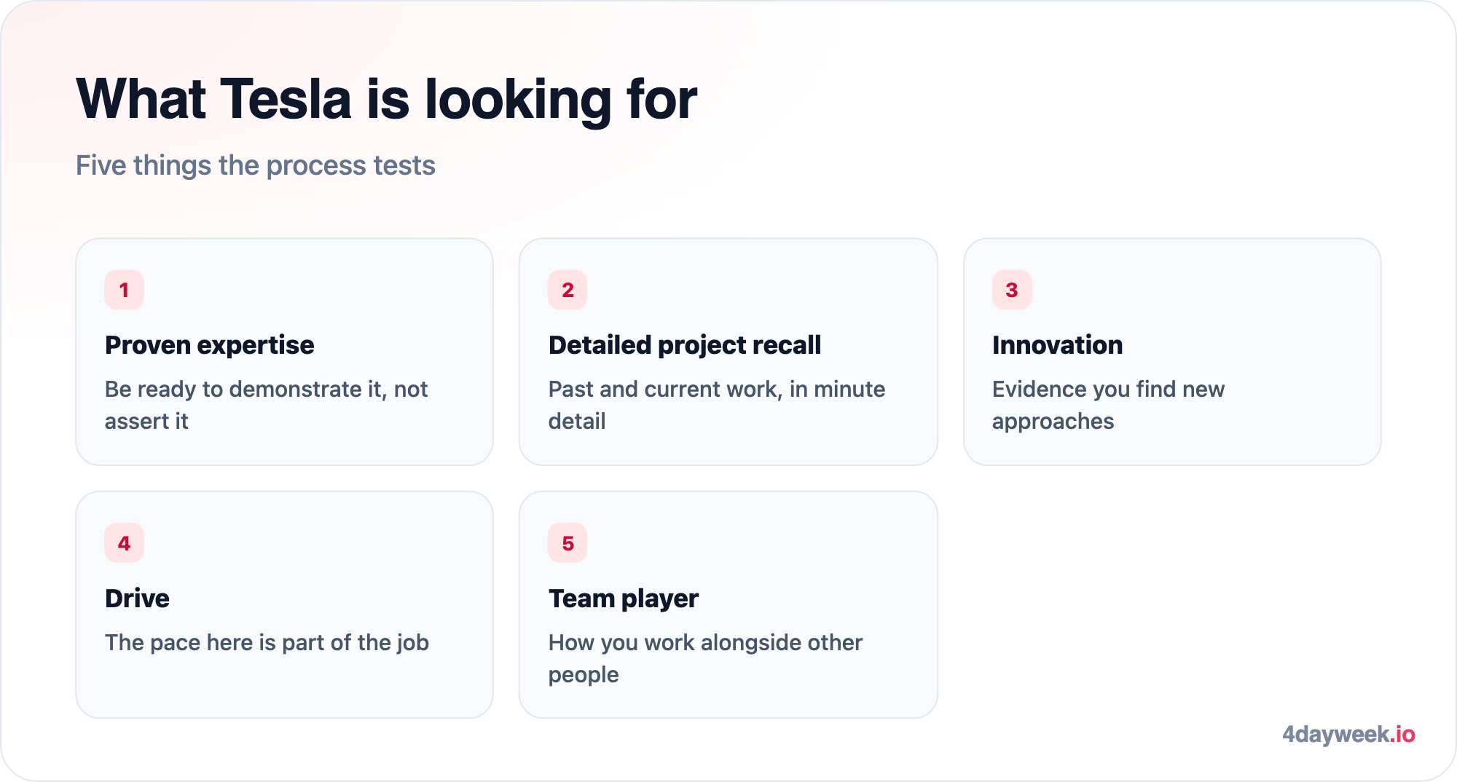Click 'Past and current work' description

click(x=717, y=405)
